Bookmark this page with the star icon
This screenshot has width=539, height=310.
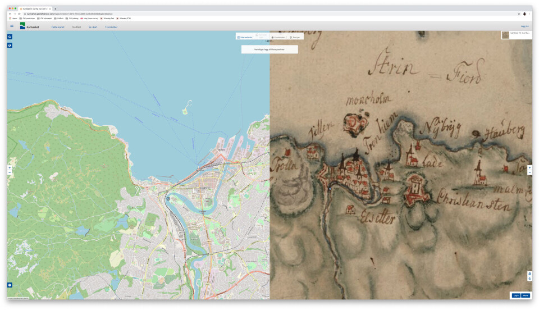coord(519,13)
